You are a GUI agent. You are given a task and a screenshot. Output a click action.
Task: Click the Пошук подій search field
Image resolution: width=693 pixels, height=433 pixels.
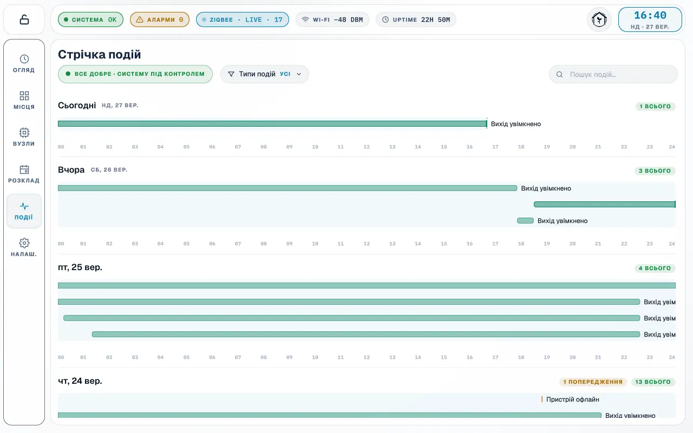click(x=613, y=74)
